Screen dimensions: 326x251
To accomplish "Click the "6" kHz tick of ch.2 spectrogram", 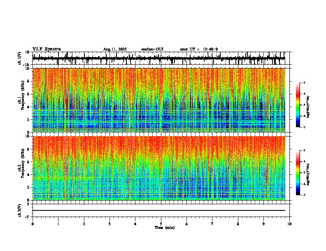I will [x=28, y=162].
